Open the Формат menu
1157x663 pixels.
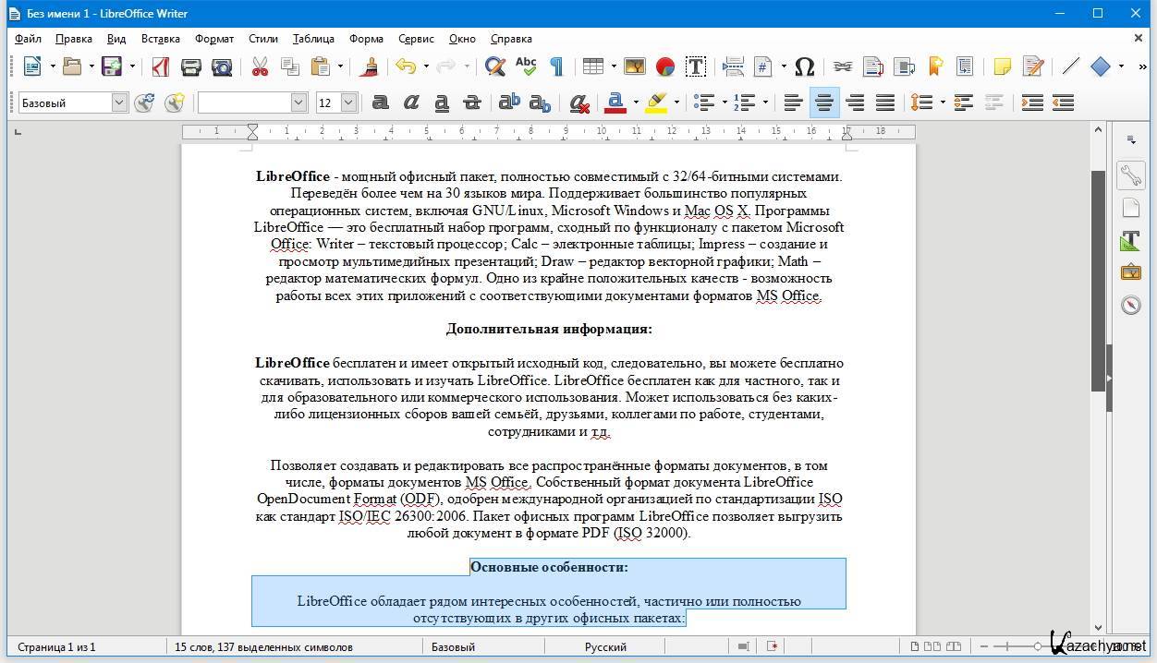(x=214, y=39)
